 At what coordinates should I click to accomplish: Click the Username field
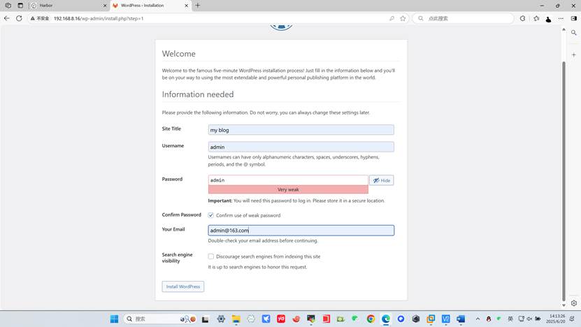[301, 147]
